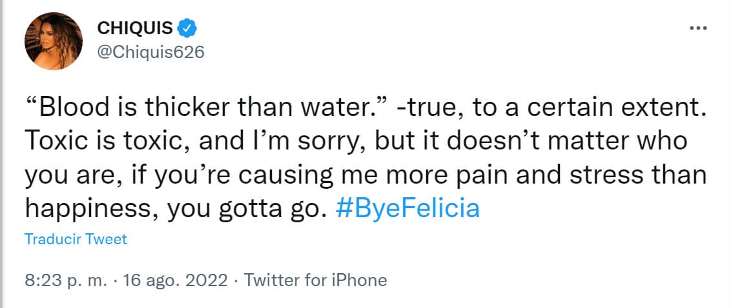The height and width of the screenshot is (308, 731).
Task: Open the Twitter for iPhone source label
Action: click(316, 280)
